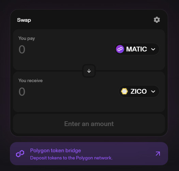179x171 pixels.
Task: Click Deposit tokens to the Polygon network text
Action: pos(71,158)
